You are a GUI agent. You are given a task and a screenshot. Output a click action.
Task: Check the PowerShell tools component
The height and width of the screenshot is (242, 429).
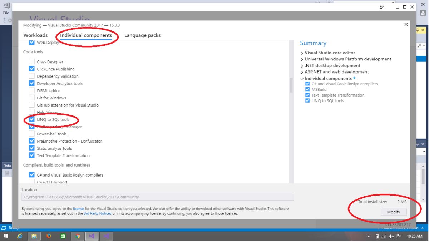(32, 134)
